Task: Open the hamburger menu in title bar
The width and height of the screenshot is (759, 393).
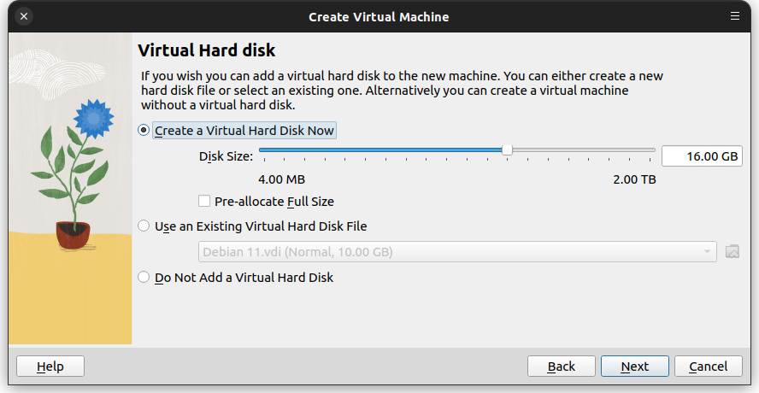Action: tap(735, 16)
